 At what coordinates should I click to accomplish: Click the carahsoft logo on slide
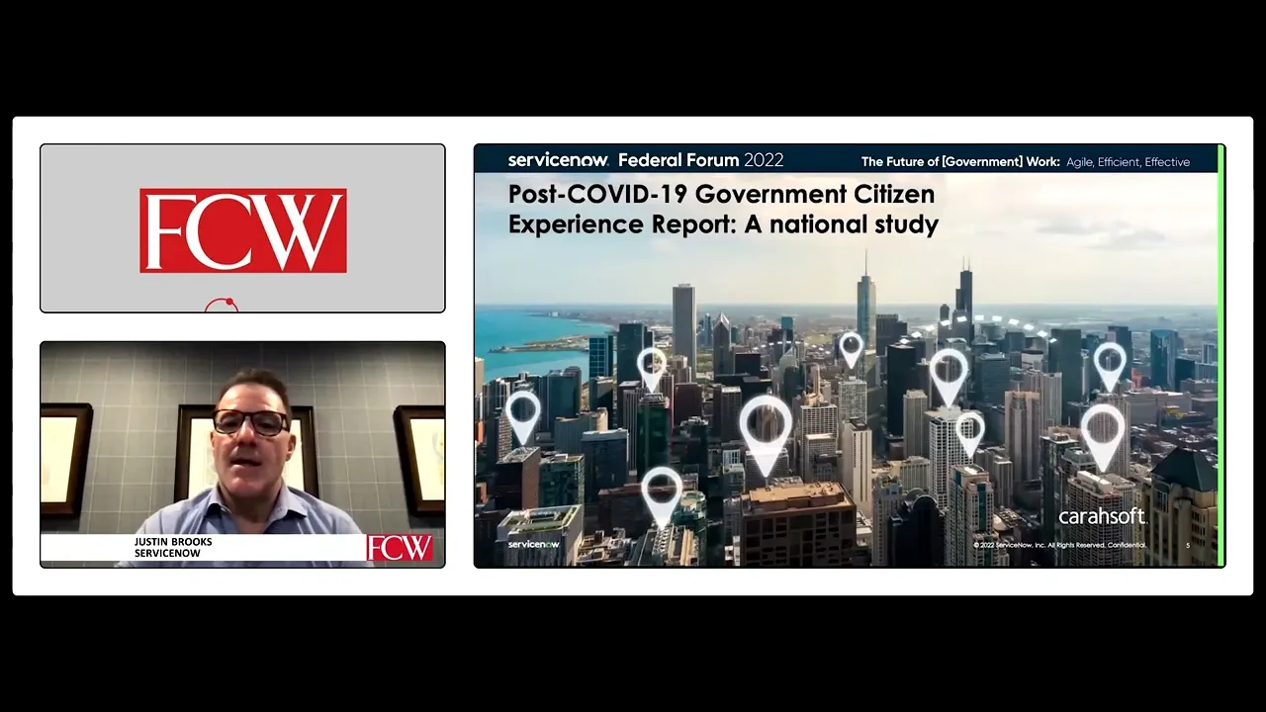(x=1101, y=516)
